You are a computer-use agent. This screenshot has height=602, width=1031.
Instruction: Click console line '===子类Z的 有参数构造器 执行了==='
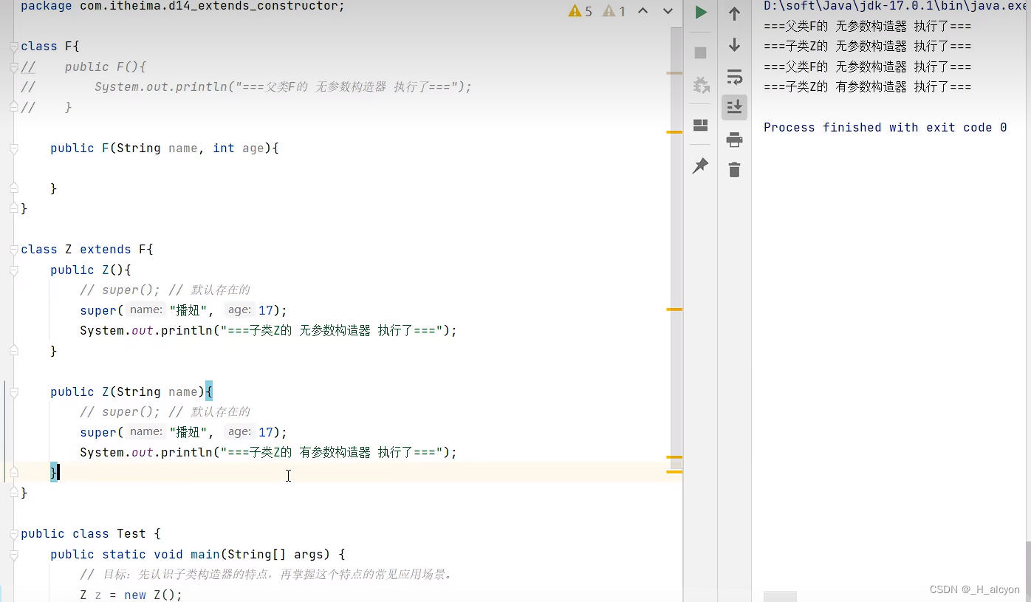point(867,87)
